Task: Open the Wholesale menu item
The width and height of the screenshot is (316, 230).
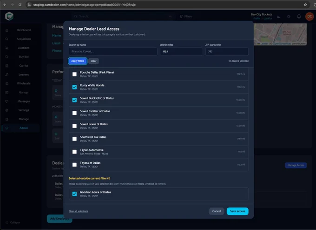Action: click(x=24, y=83)
